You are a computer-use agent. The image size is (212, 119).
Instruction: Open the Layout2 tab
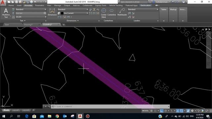[x=26, y=110]
